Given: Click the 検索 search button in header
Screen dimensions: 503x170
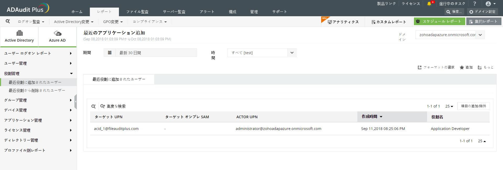Looking at the screenshot, I should tap(454, 12).
